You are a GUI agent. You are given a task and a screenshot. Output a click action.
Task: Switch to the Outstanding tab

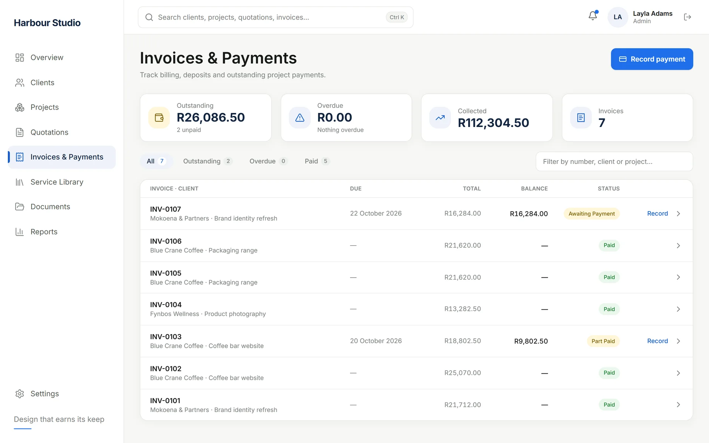pyautogui.click(x=208, y=161)
